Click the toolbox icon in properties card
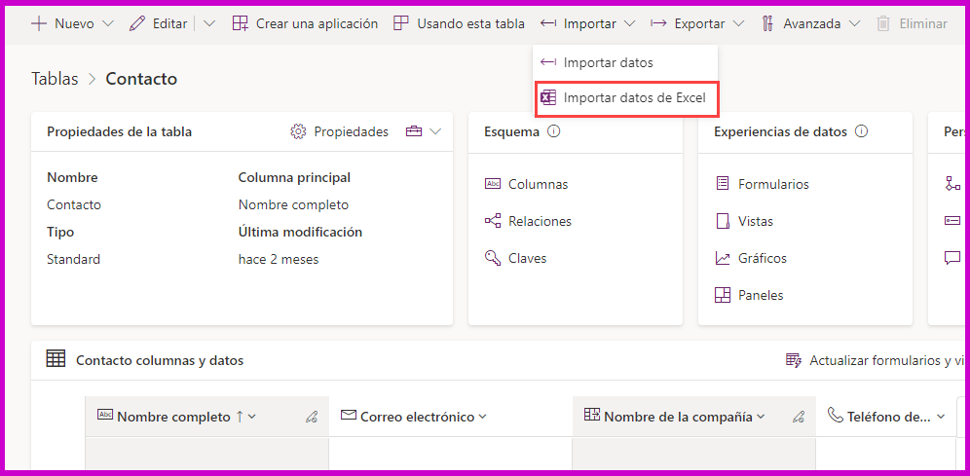Image resolution: width=970 pixels, height=476 pixels. [x=414, y=131]
